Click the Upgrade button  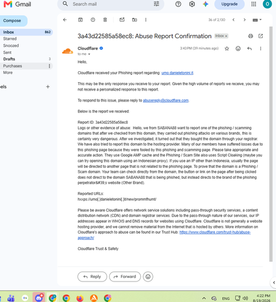point(229,4)
